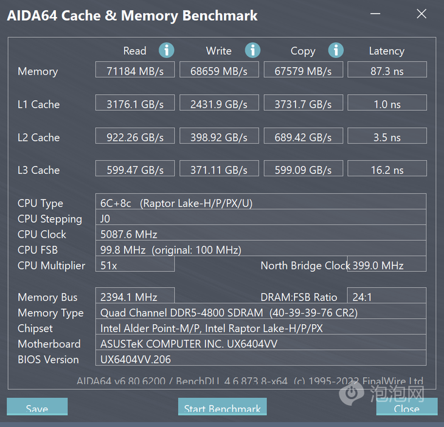Click the Read column info icon
The width and height of the screenshot is (444, 427).
point(166,50)
